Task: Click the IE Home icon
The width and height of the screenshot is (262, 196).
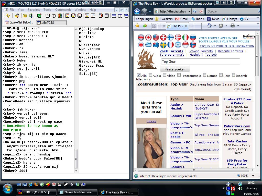Action: 210,26
